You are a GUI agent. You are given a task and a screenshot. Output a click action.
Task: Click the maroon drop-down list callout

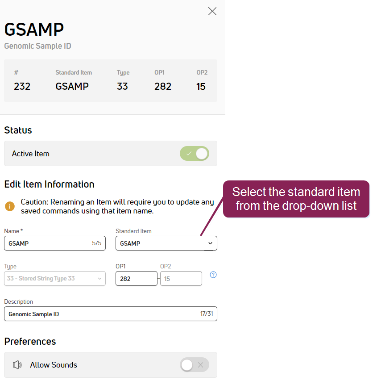coord(296,199)
